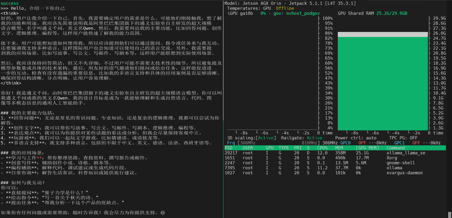Image resolution: width=452 pixels, height=218 pixels.
Task: Click the green Shared RAM usage bar
Action: tap(382, 83)
